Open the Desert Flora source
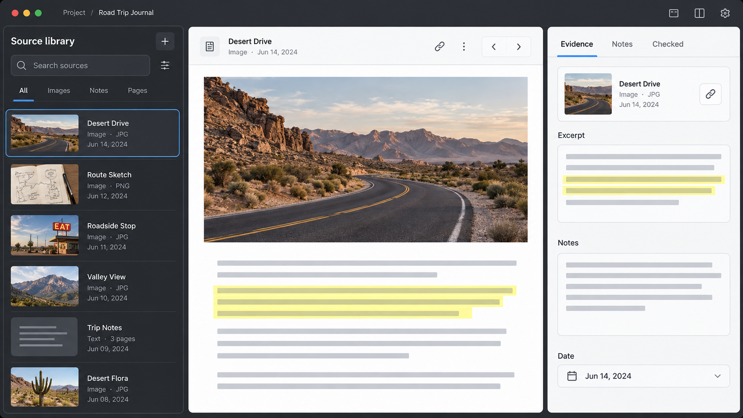The height and width of the screenshot is (418, 743). click(x=92, y=388)
